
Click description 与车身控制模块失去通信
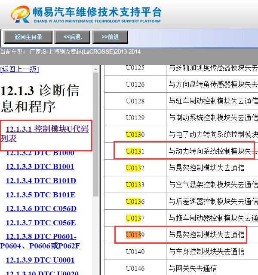click(206, 252)
